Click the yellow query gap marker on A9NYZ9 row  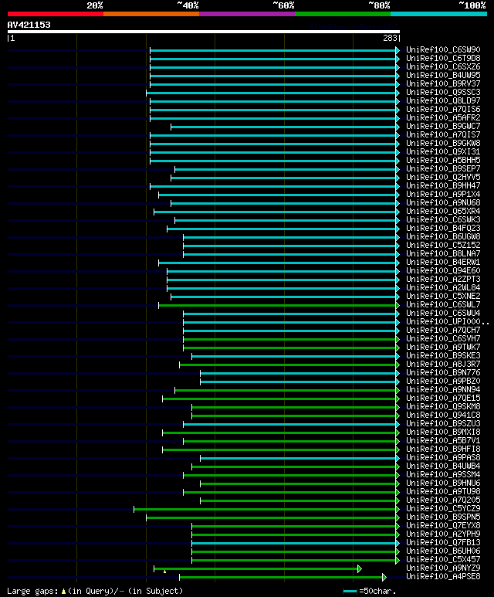(x=164, y=572)
